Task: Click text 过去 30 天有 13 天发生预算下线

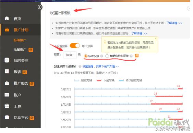Action: pos(74,73)
